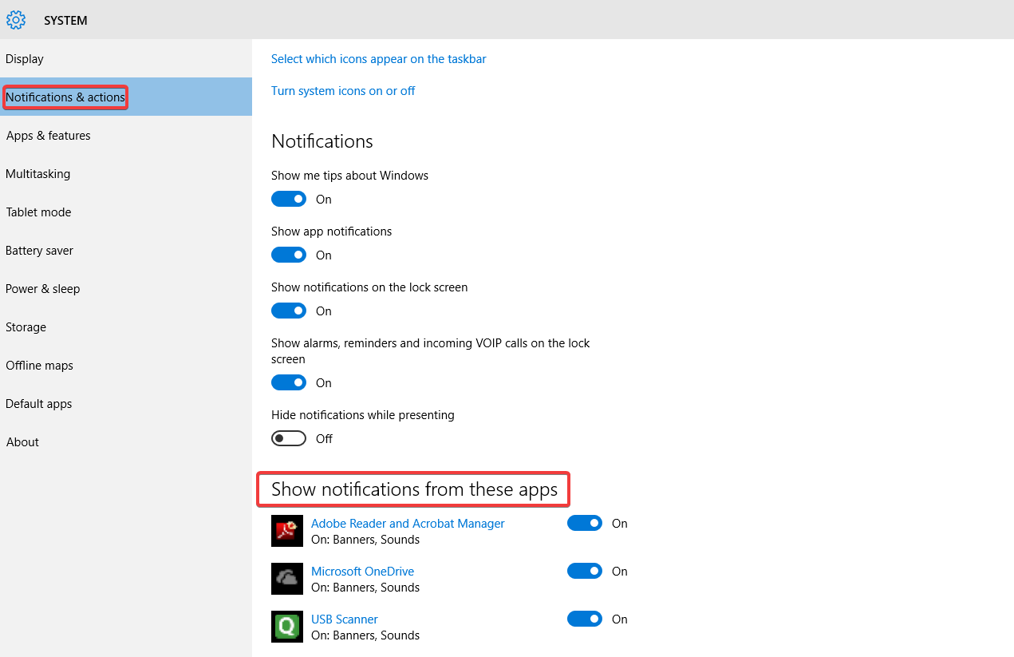Open Select which icons appear on the taskbar
The image size is (1014, 657).
pos(378,58)
